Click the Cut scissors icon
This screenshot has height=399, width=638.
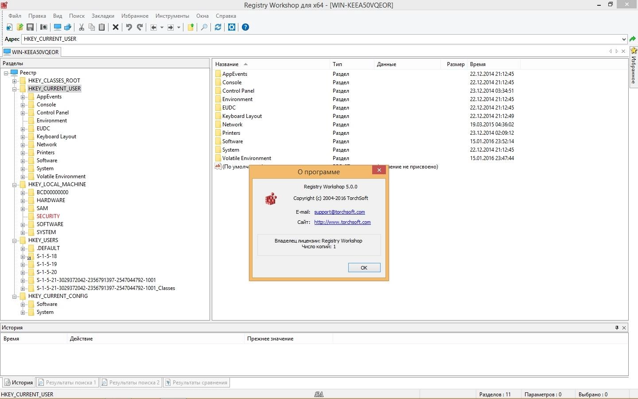pos(82,27)
